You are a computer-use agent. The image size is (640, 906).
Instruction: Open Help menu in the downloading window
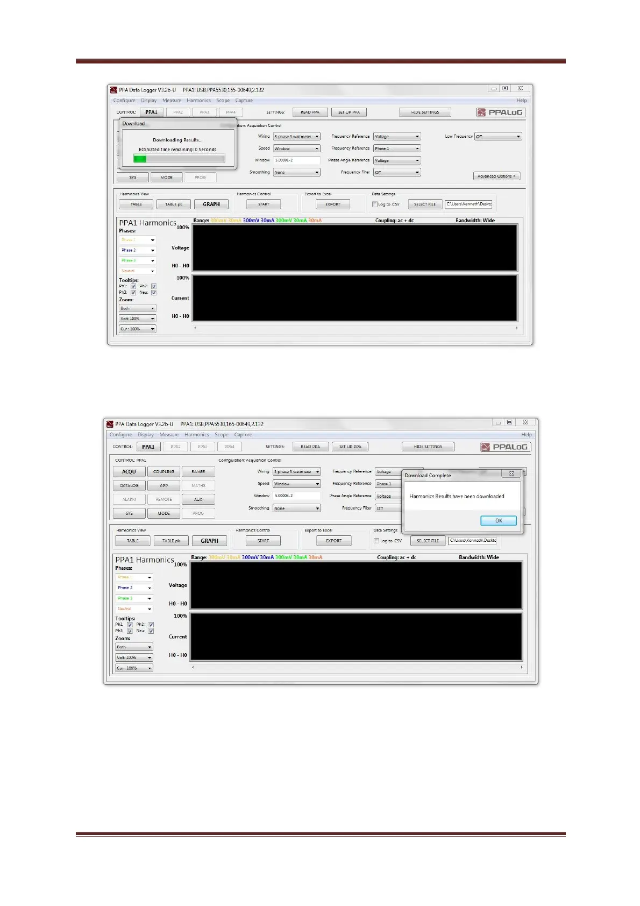(522, 101)
